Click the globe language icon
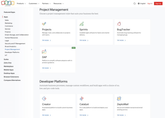This screenshot has height=118, width=165. click(x=139, y=4)
